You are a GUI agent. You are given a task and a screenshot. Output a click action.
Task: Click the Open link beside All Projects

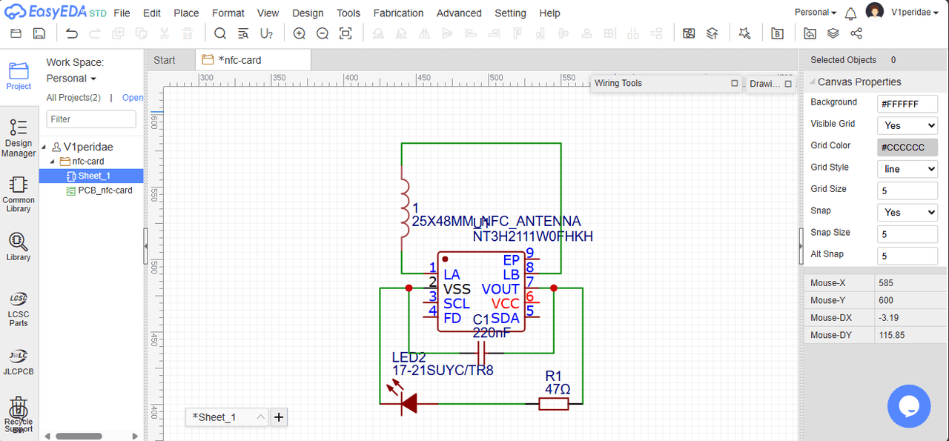(133, 97)
